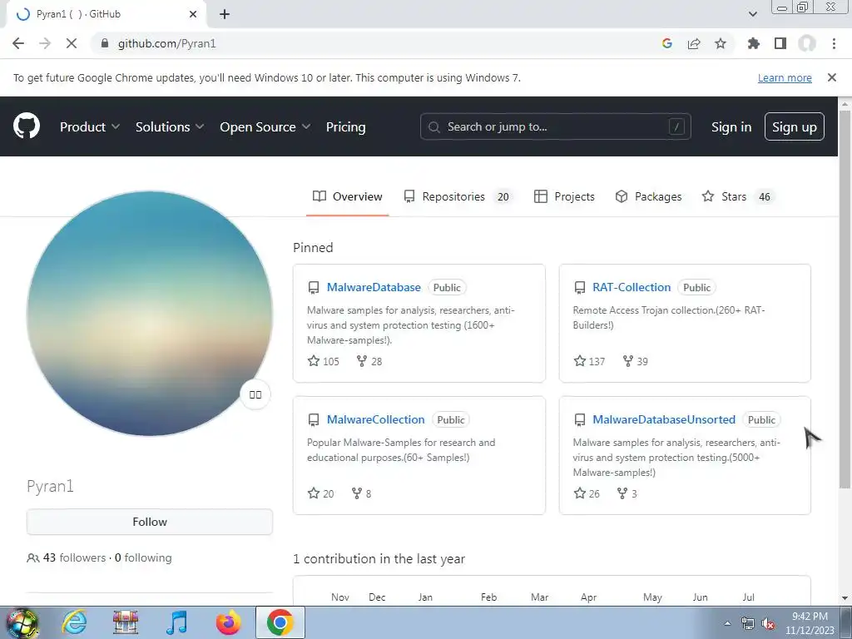The image size is (852, 639).
Task: Go back with the browser back arrow
Action: (x=18, y=43)
